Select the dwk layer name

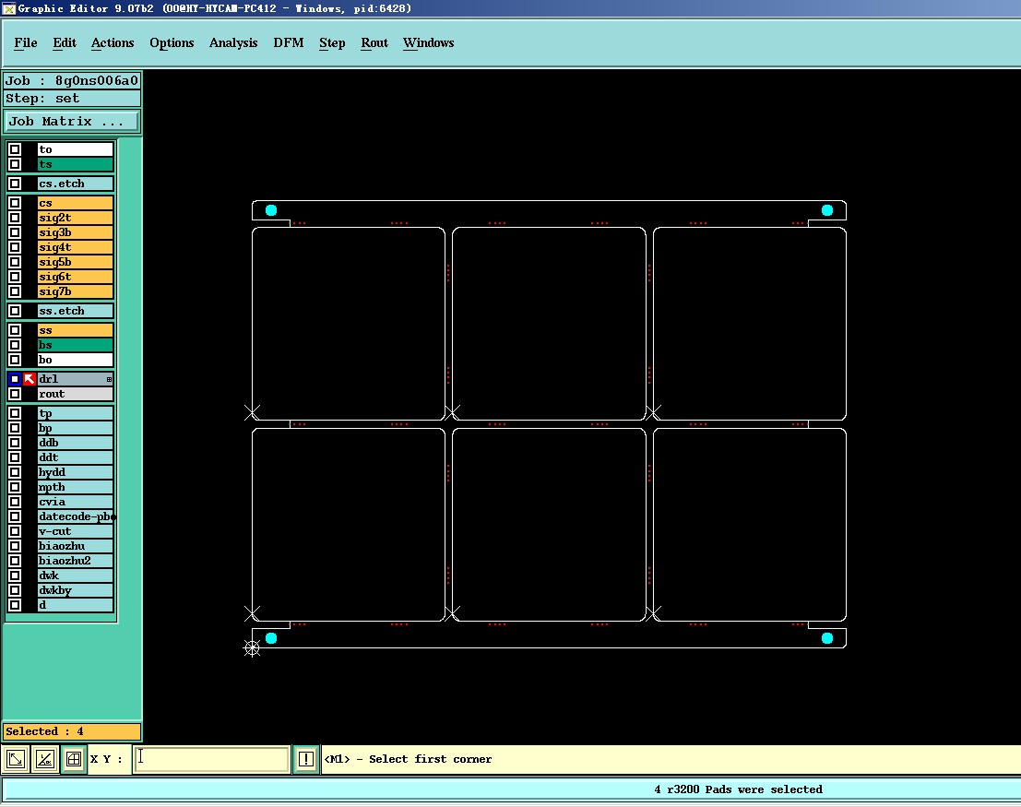(x=75, y=576)
